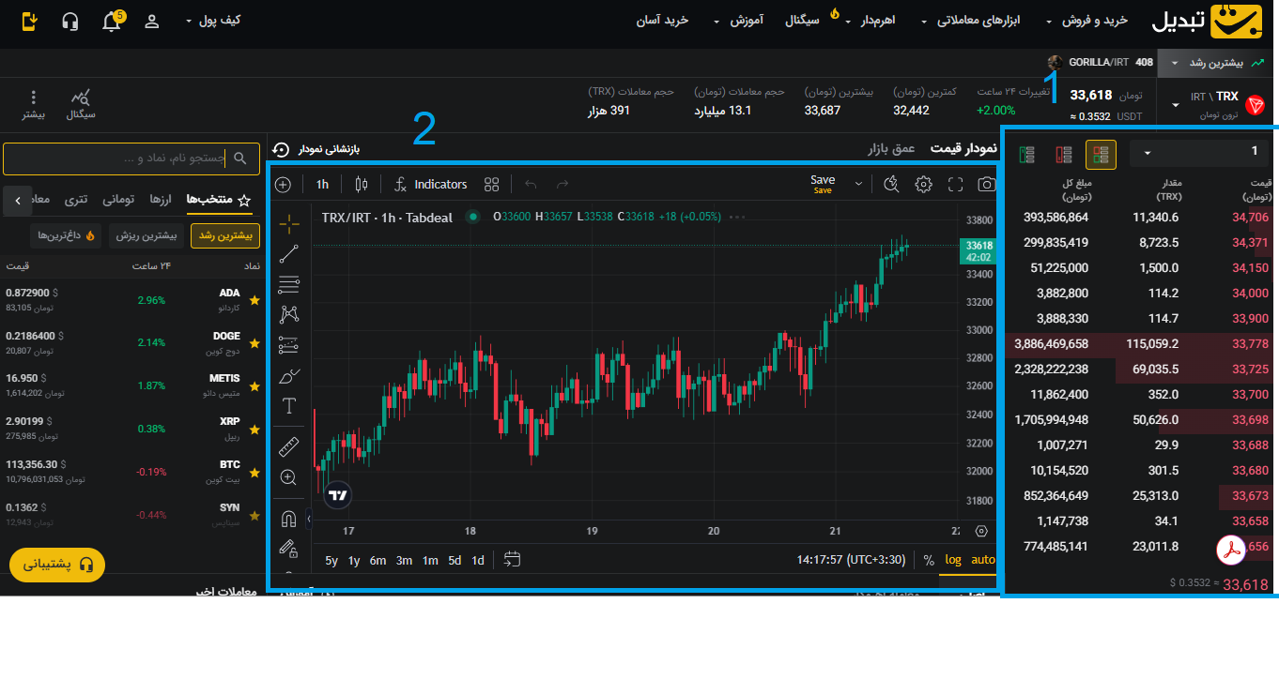Enable auto scaling on the price axis
1279x679 pixels.
tap(980, 560)
